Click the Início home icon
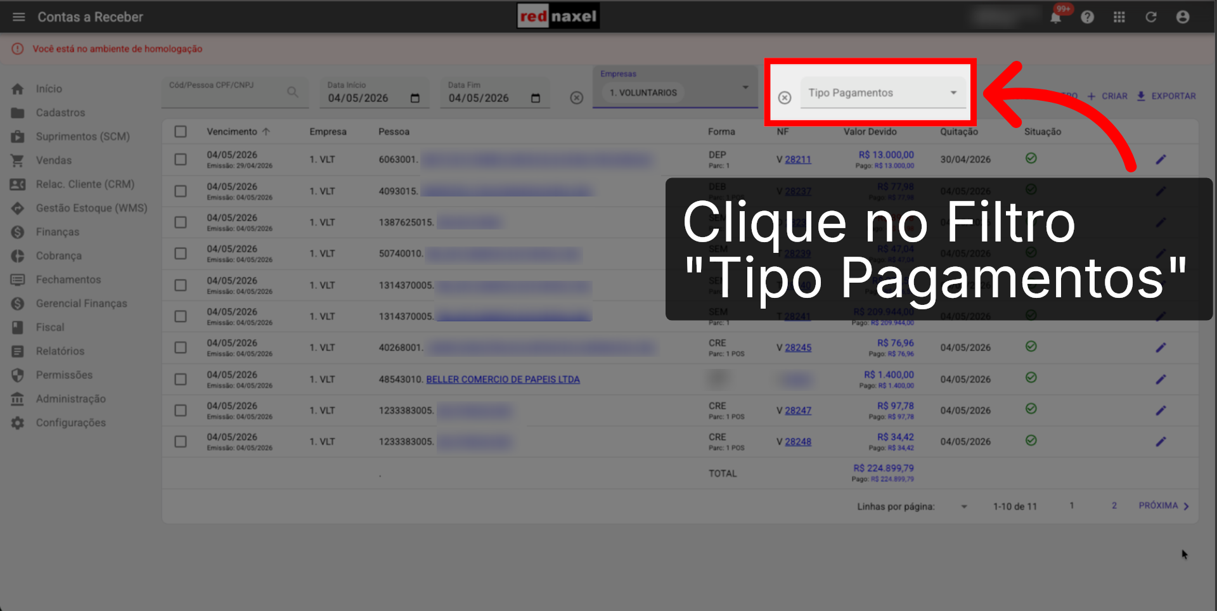This screenshot has height=611, width=1217. click(18, 89)
